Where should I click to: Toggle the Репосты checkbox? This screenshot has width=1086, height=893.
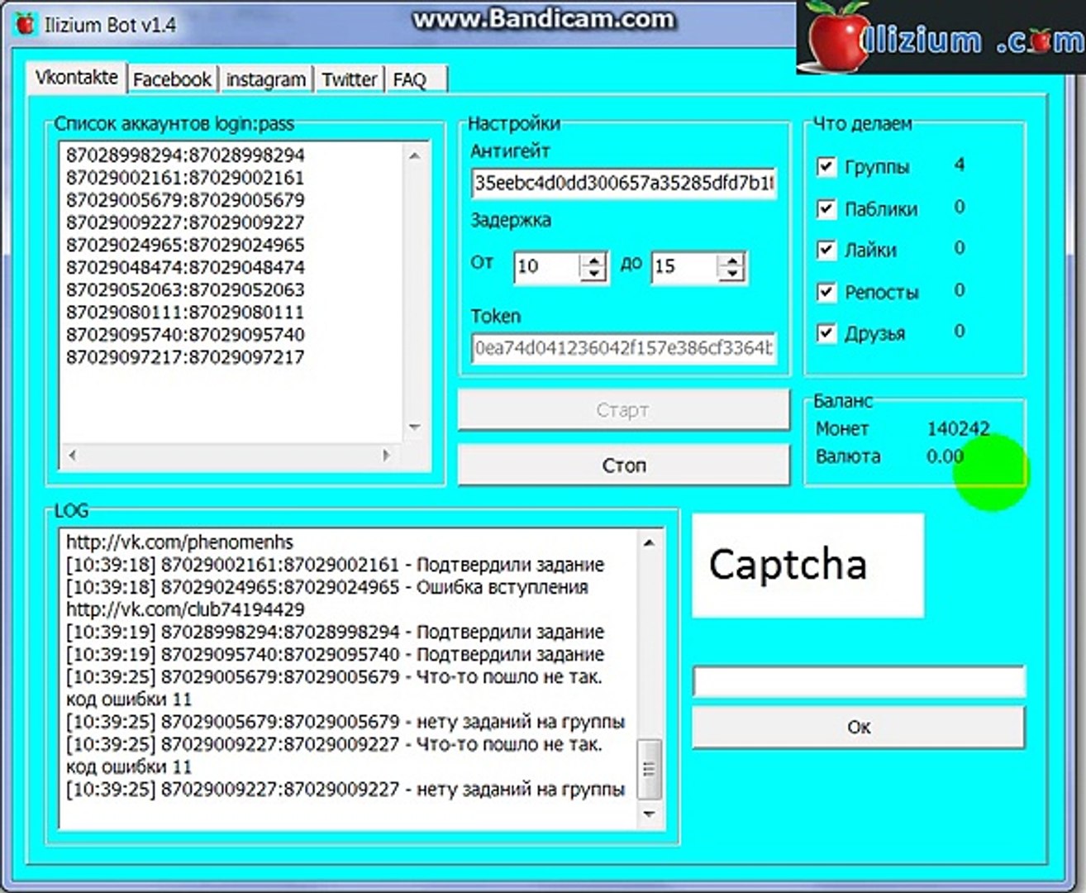(x=826, y=292)
